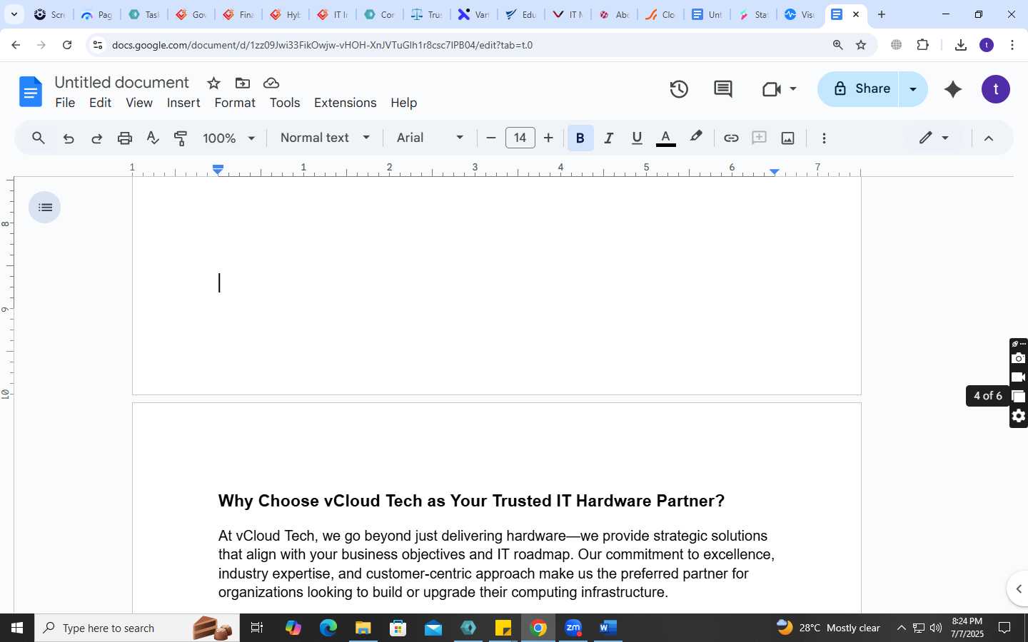Run spelling and grammar check
This screenshot has height=642, width=1028.
153,138
